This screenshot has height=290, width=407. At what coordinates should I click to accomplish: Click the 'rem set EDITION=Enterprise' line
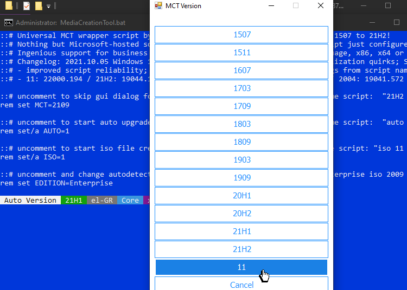[x=56, y=183]
